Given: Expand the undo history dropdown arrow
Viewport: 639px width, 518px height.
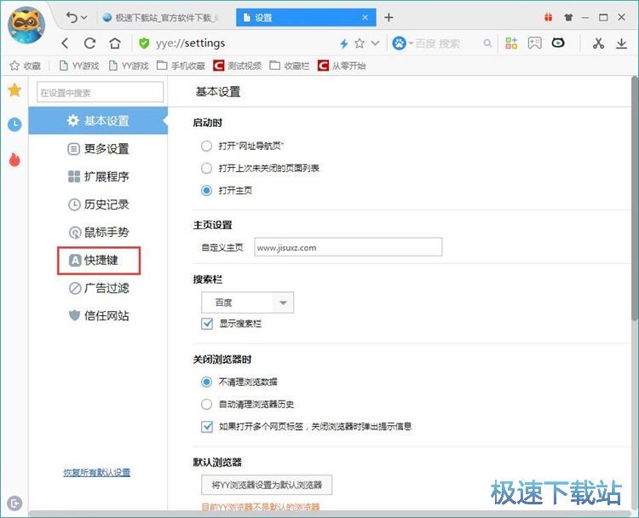Looking at the screenshot, I should [84, 18].
